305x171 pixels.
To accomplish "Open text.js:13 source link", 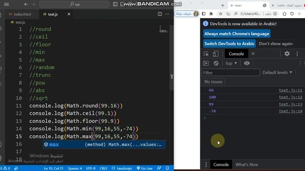I will 291,104.
